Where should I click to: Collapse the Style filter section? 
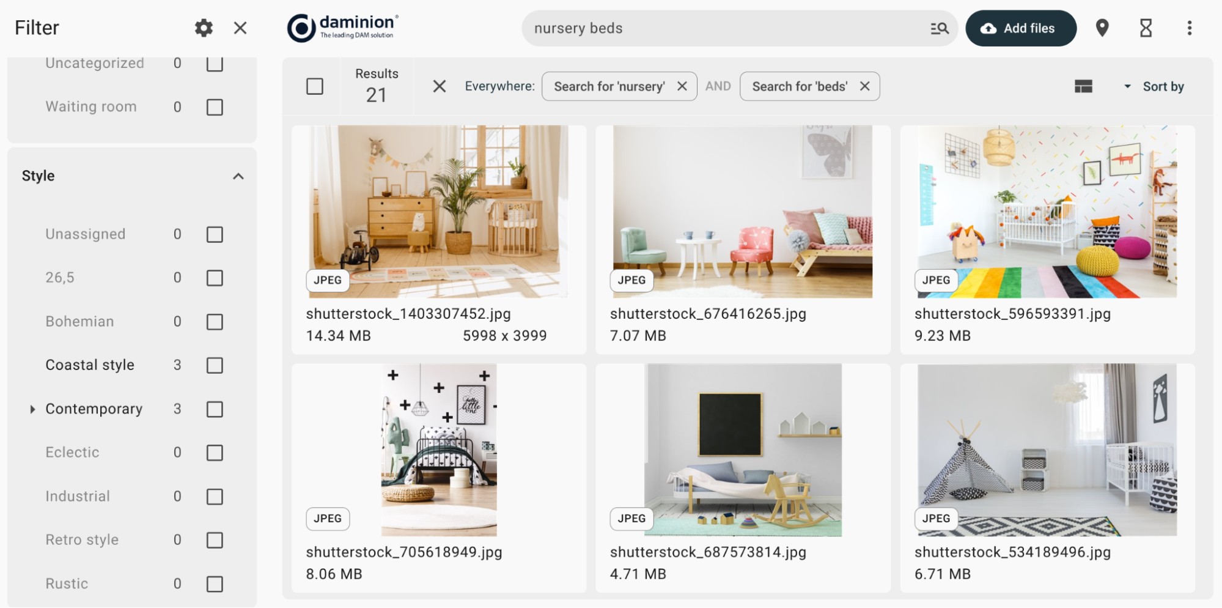click(x=238, y=176)
